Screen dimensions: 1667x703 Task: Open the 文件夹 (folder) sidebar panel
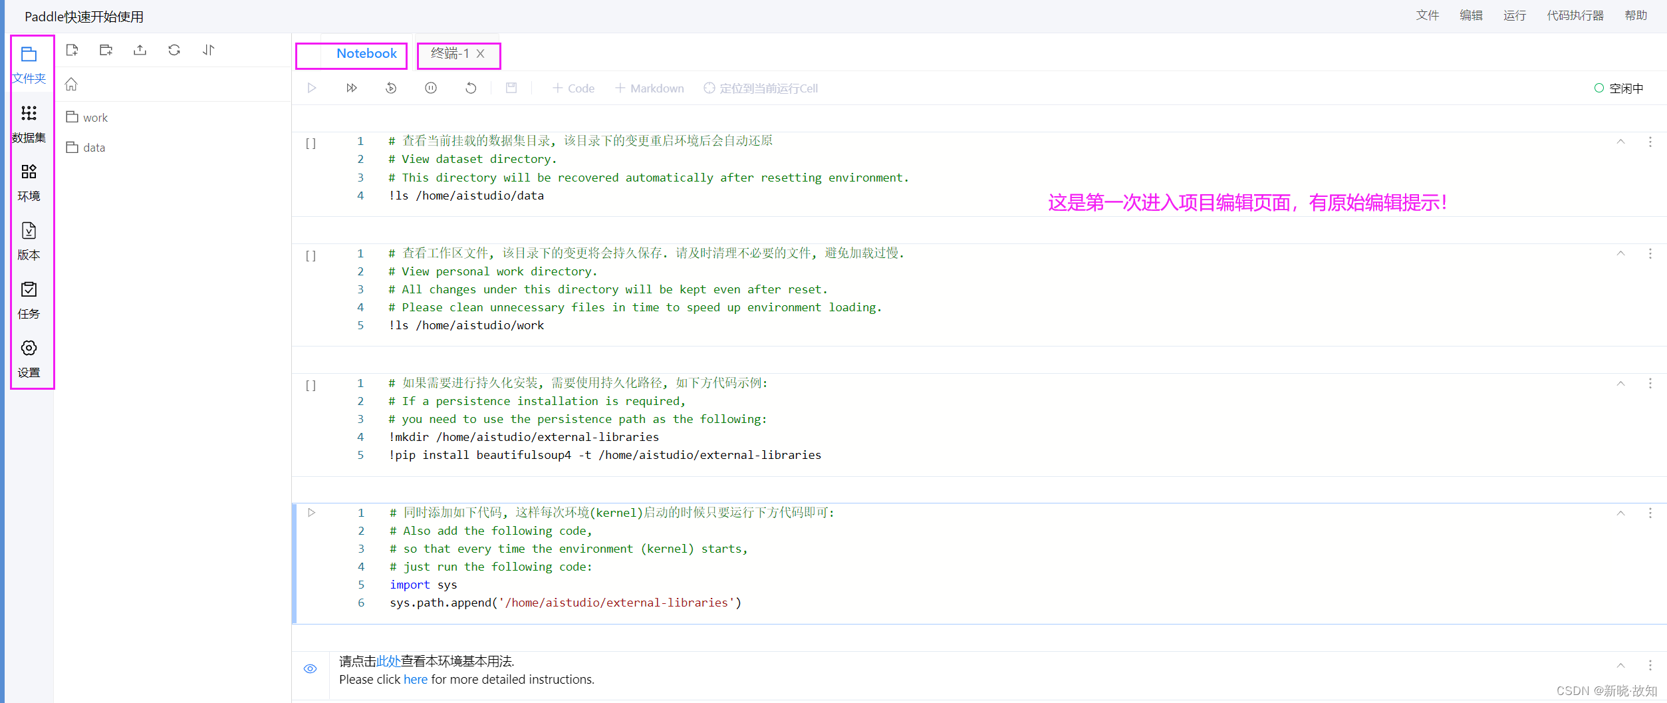click(29, 65)
